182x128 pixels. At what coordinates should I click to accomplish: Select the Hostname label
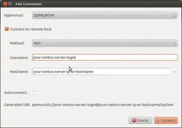click(x=19, y=72)
